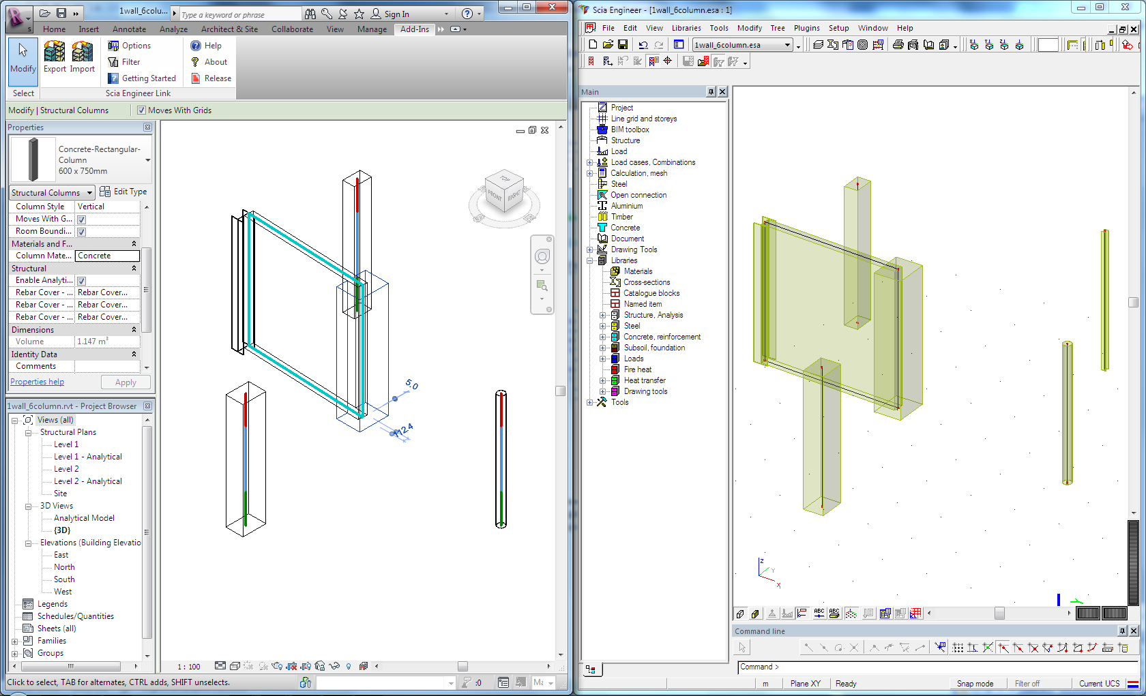The width and height of the screenshot is (1146, 696).
Task: Click the Edit Type button
Action: (123, 192)
